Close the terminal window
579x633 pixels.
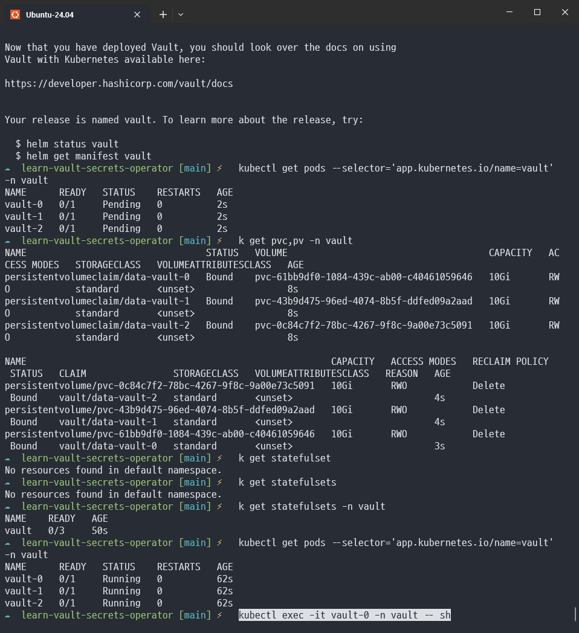[x=565, y=12]
